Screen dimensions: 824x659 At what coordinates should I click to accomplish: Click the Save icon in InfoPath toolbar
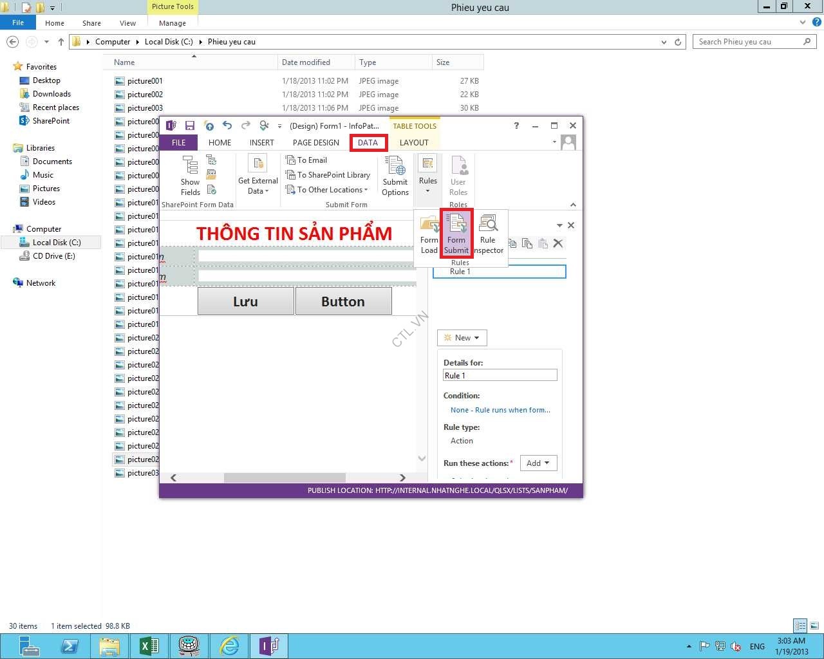click(190, 125)
